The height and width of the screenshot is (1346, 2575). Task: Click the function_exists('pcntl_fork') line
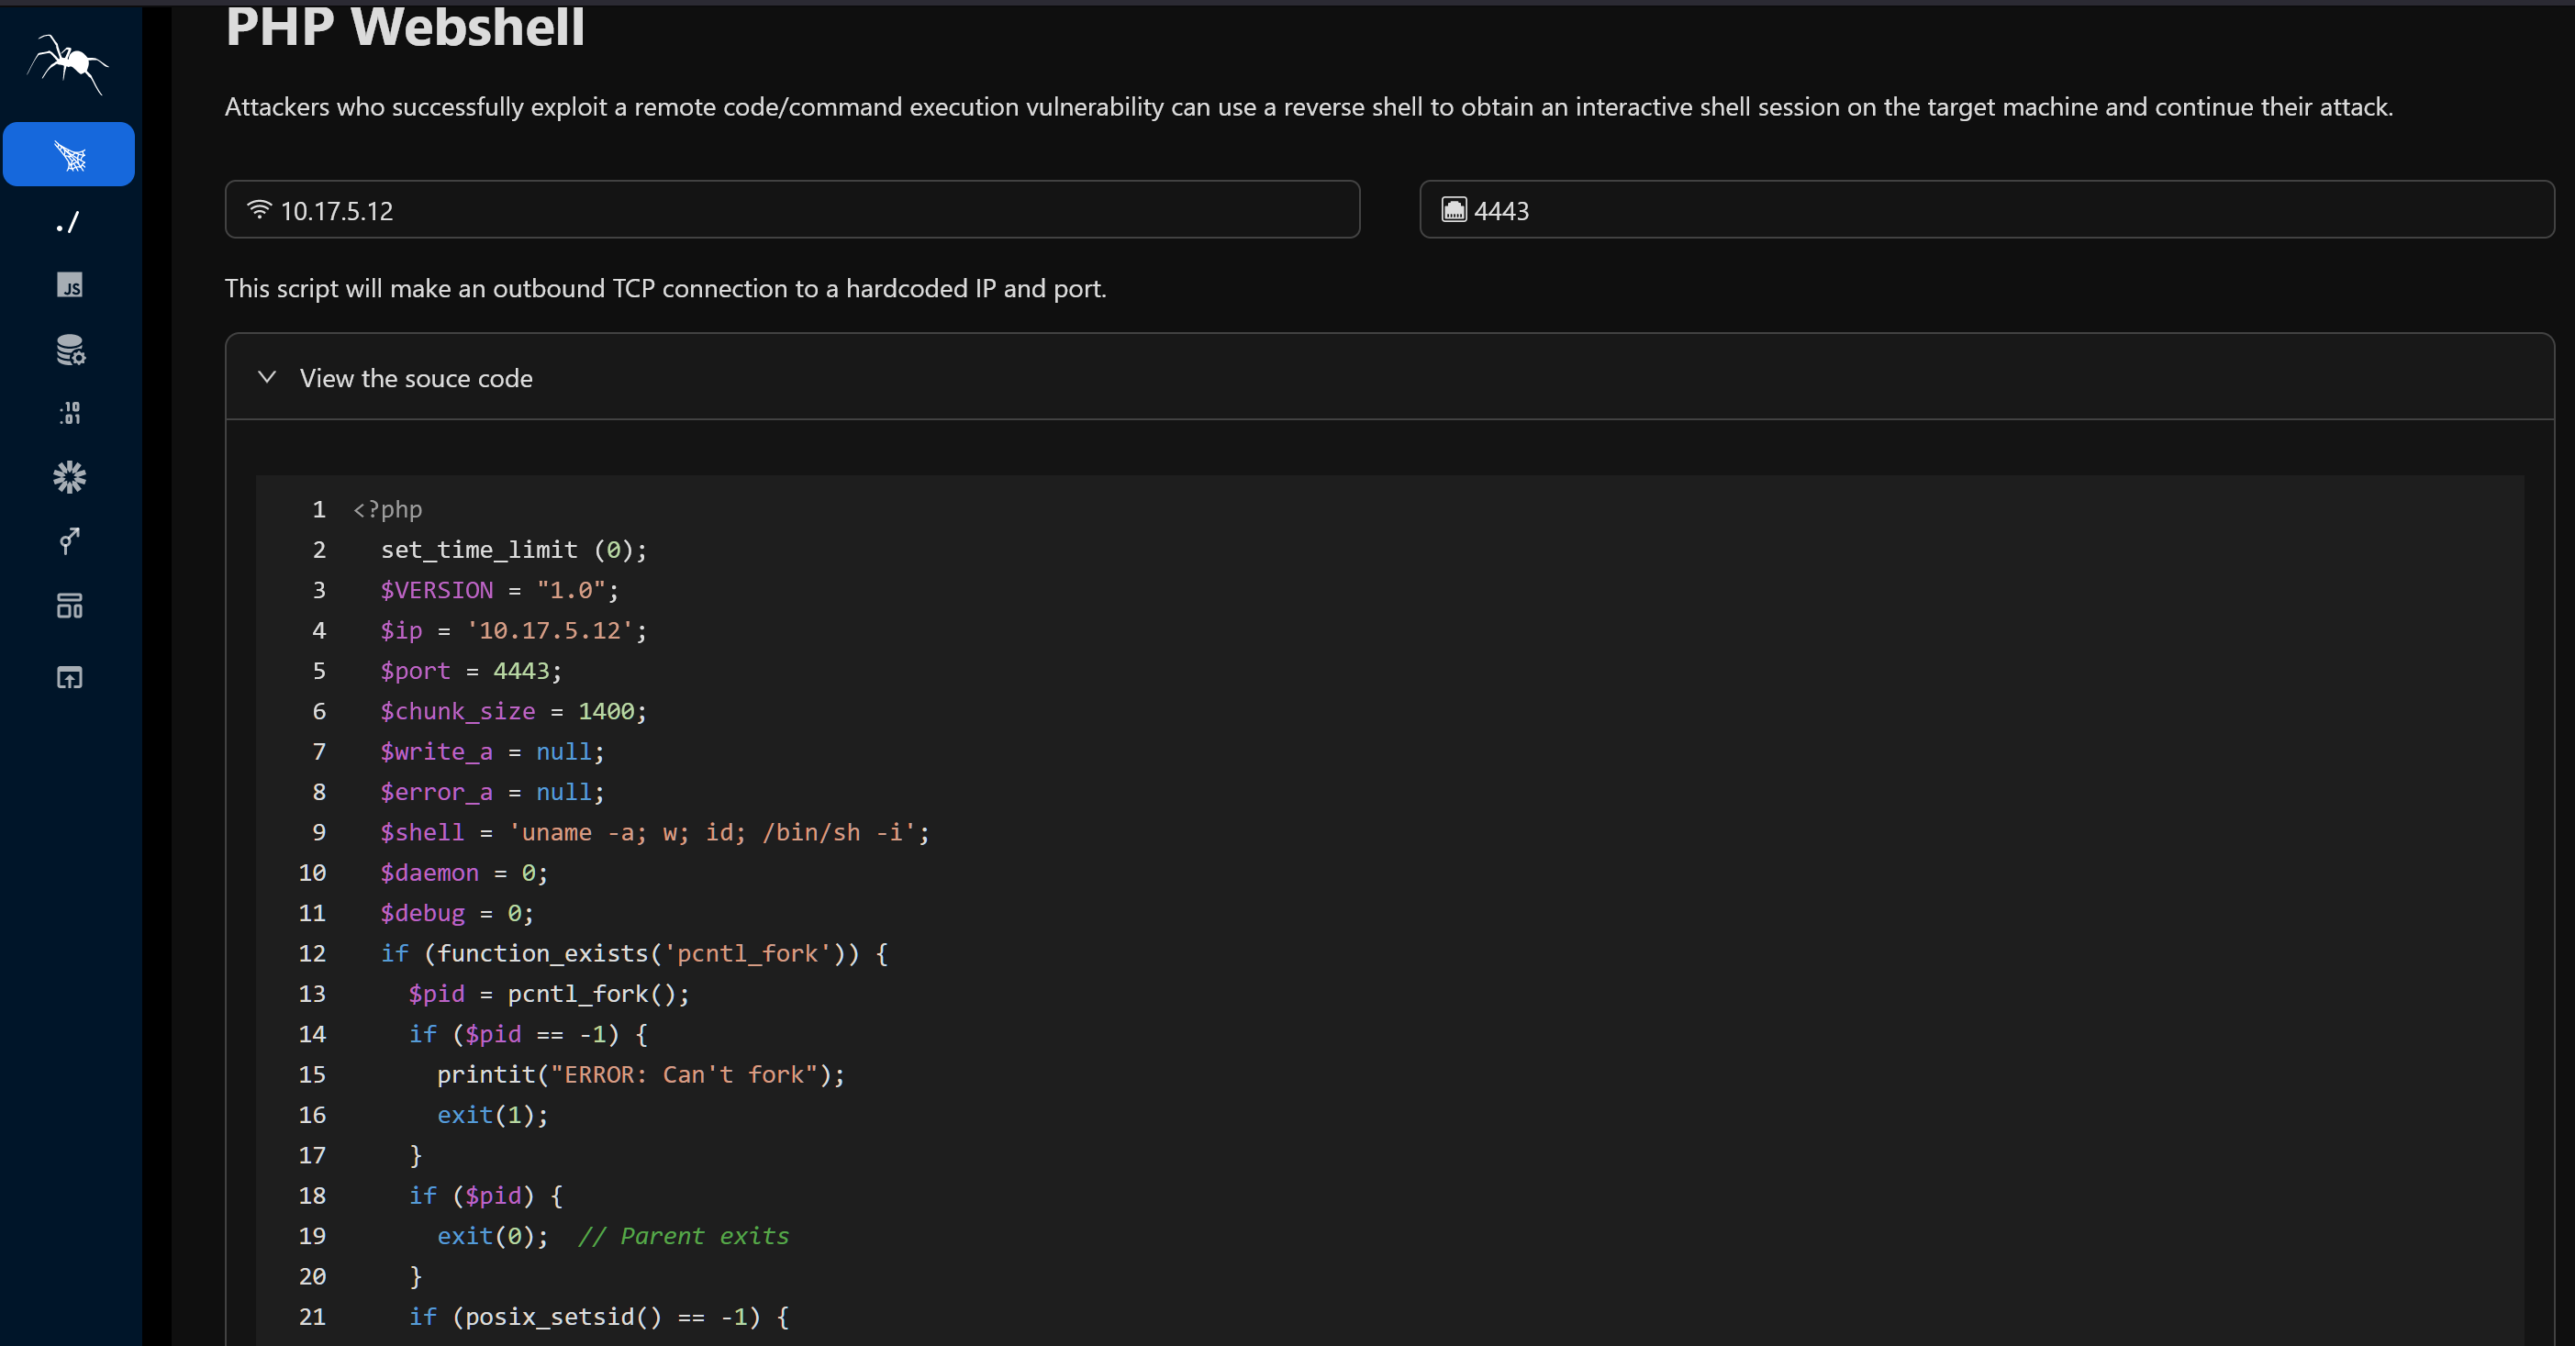(634, 953)
